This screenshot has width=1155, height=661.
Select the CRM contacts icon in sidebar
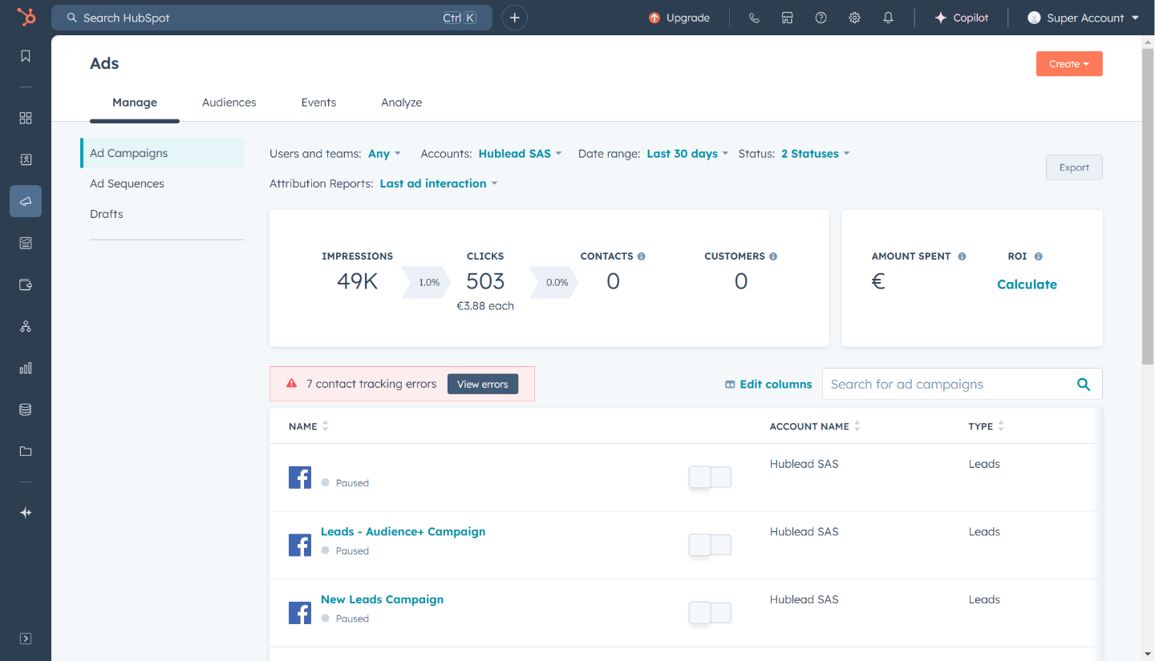click(x=25, y=159)
